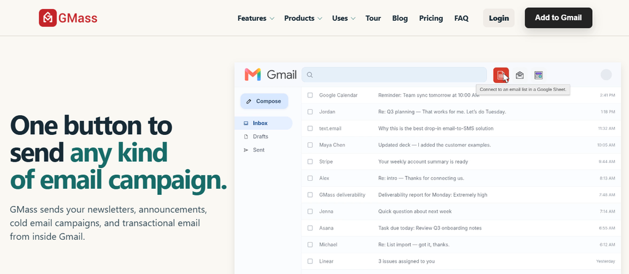Click the red Google Sheet connect icon
The width and height of the screenshot is (629, 274).
[x=501, y=75]
